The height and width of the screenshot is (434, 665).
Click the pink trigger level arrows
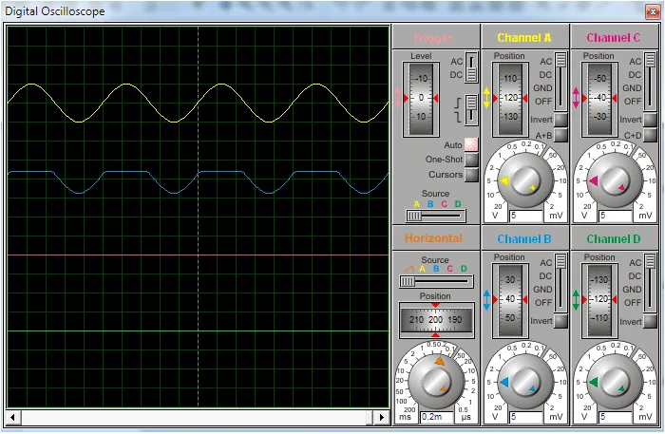click(397, 98)
